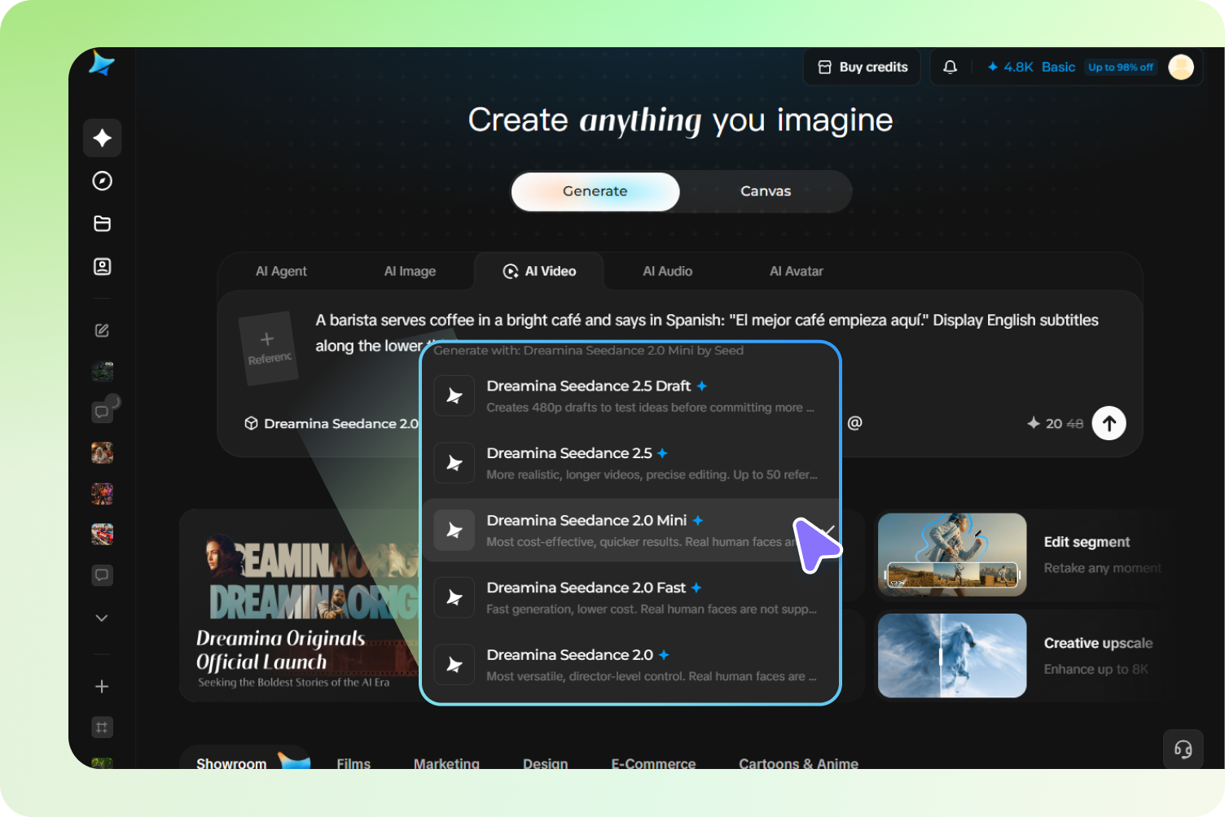Open the avatar portrait sidebar icon
The width and height of the screenshot is (1225, 817).
[x=103, y=266]
